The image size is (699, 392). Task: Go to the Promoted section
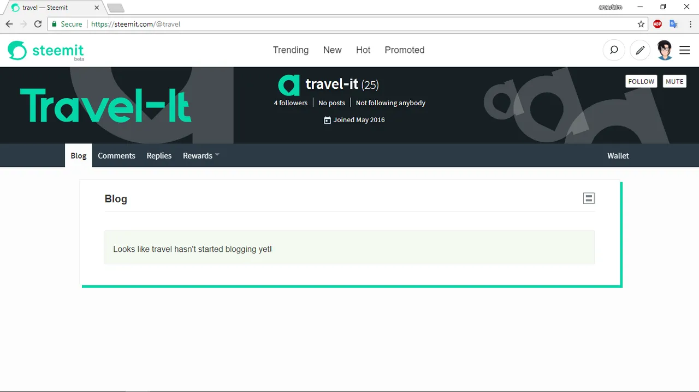click(x=405, y=50)
